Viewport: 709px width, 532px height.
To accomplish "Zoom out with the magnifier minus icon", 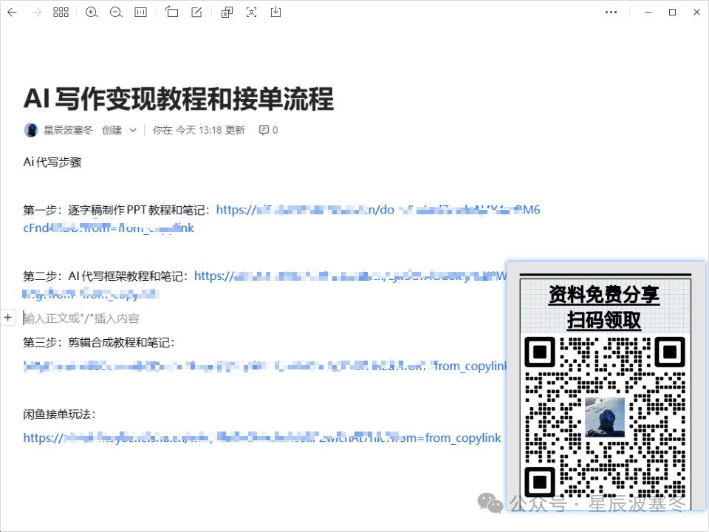I will [116, 13].
